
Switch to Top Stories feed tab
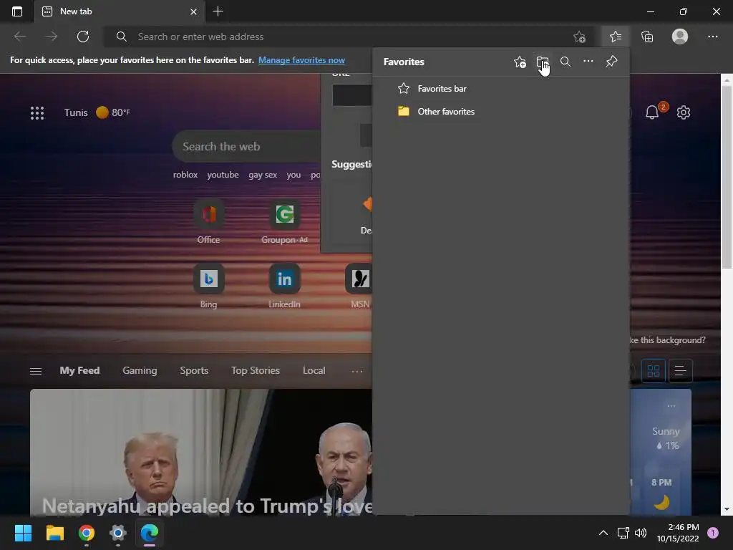[256, 370]
